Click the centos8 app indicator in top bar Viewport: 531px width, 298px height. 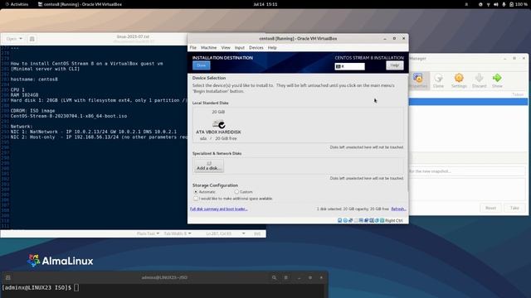click(80, 4)
